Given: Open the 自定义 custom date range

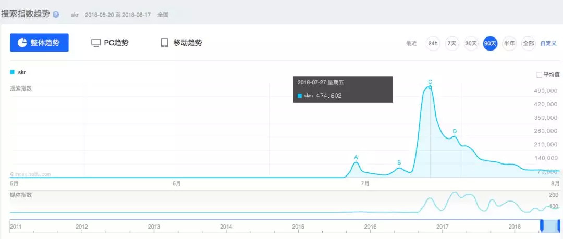Looking at the screenshot, I should coord(549,43).
